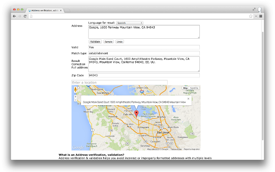Screen dimensions: 275x172
Task: Close the map info window popup
Action: (x=188, y=98)
